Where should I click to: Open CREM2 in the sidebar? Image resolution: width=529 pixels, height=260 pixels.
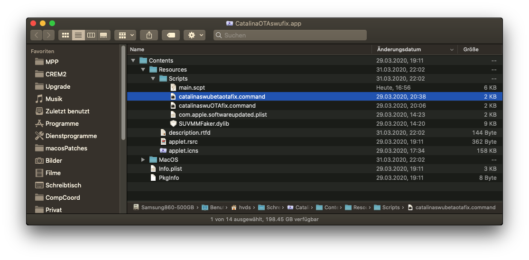tap(56, 74)
